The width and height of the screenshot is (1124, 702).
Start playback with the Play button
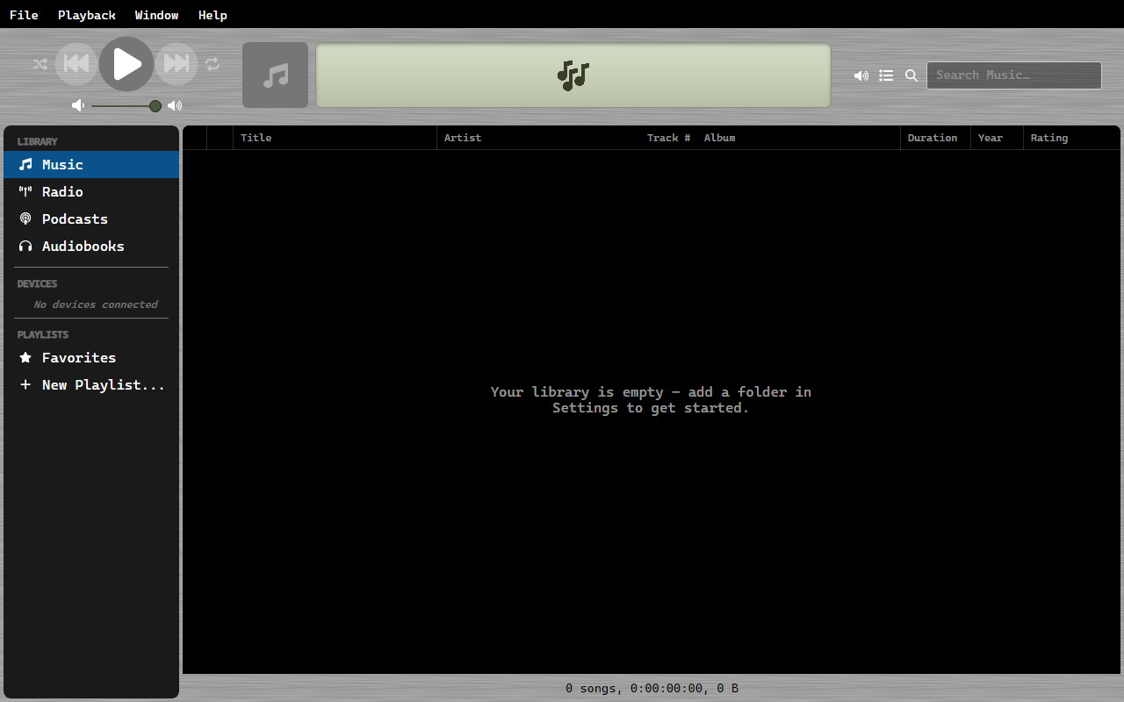[126, 64]
